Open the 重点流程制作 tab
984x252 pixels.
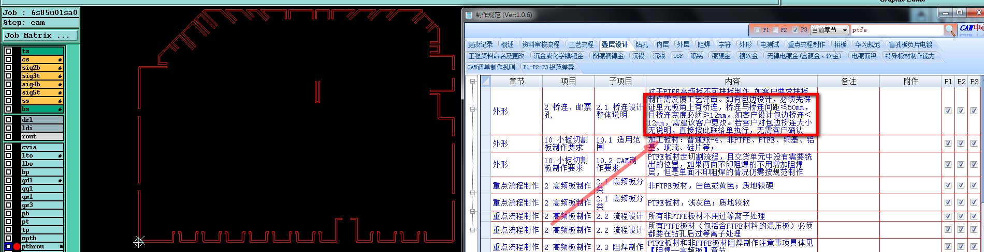(x=806, y=45)
